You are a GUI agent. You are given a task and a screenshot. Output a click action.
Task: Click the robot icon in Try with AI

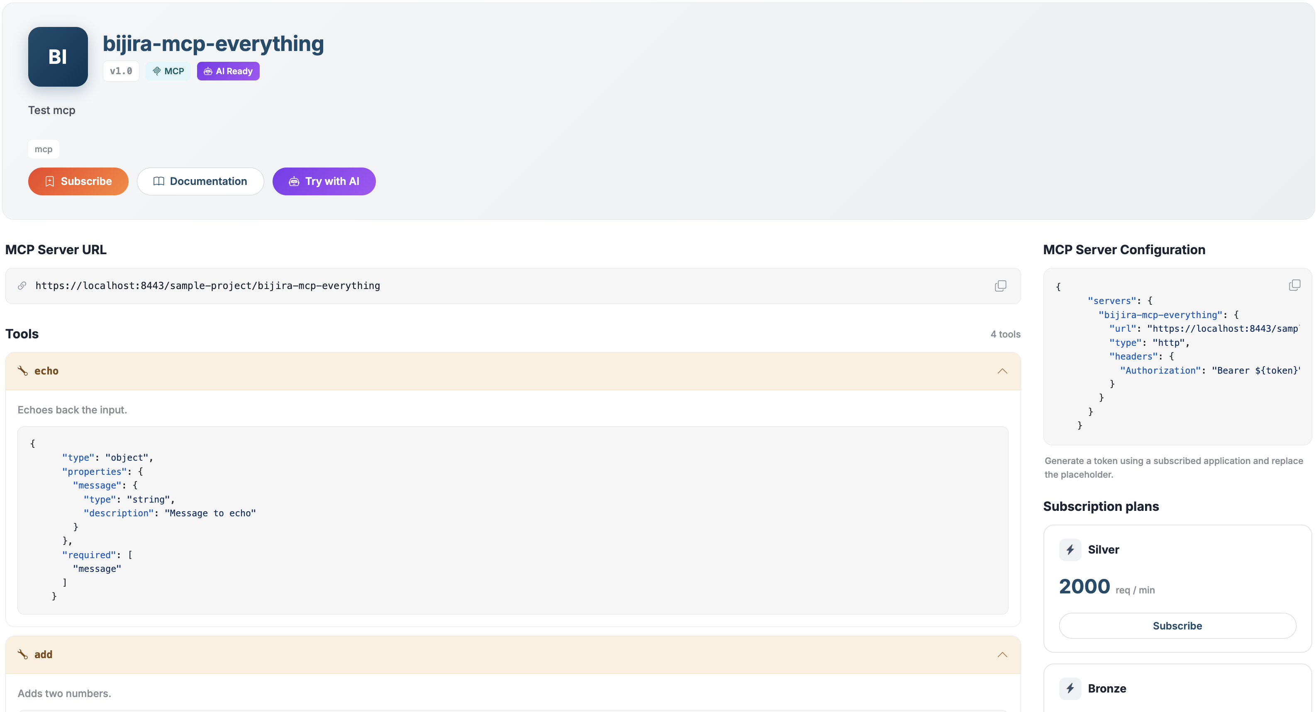coord(294,181)
